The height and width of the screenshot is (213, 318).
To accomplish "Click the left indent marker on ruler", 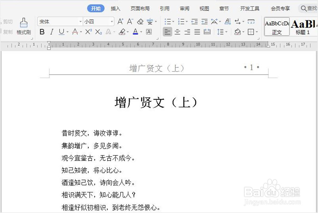I will pos(49,45).
